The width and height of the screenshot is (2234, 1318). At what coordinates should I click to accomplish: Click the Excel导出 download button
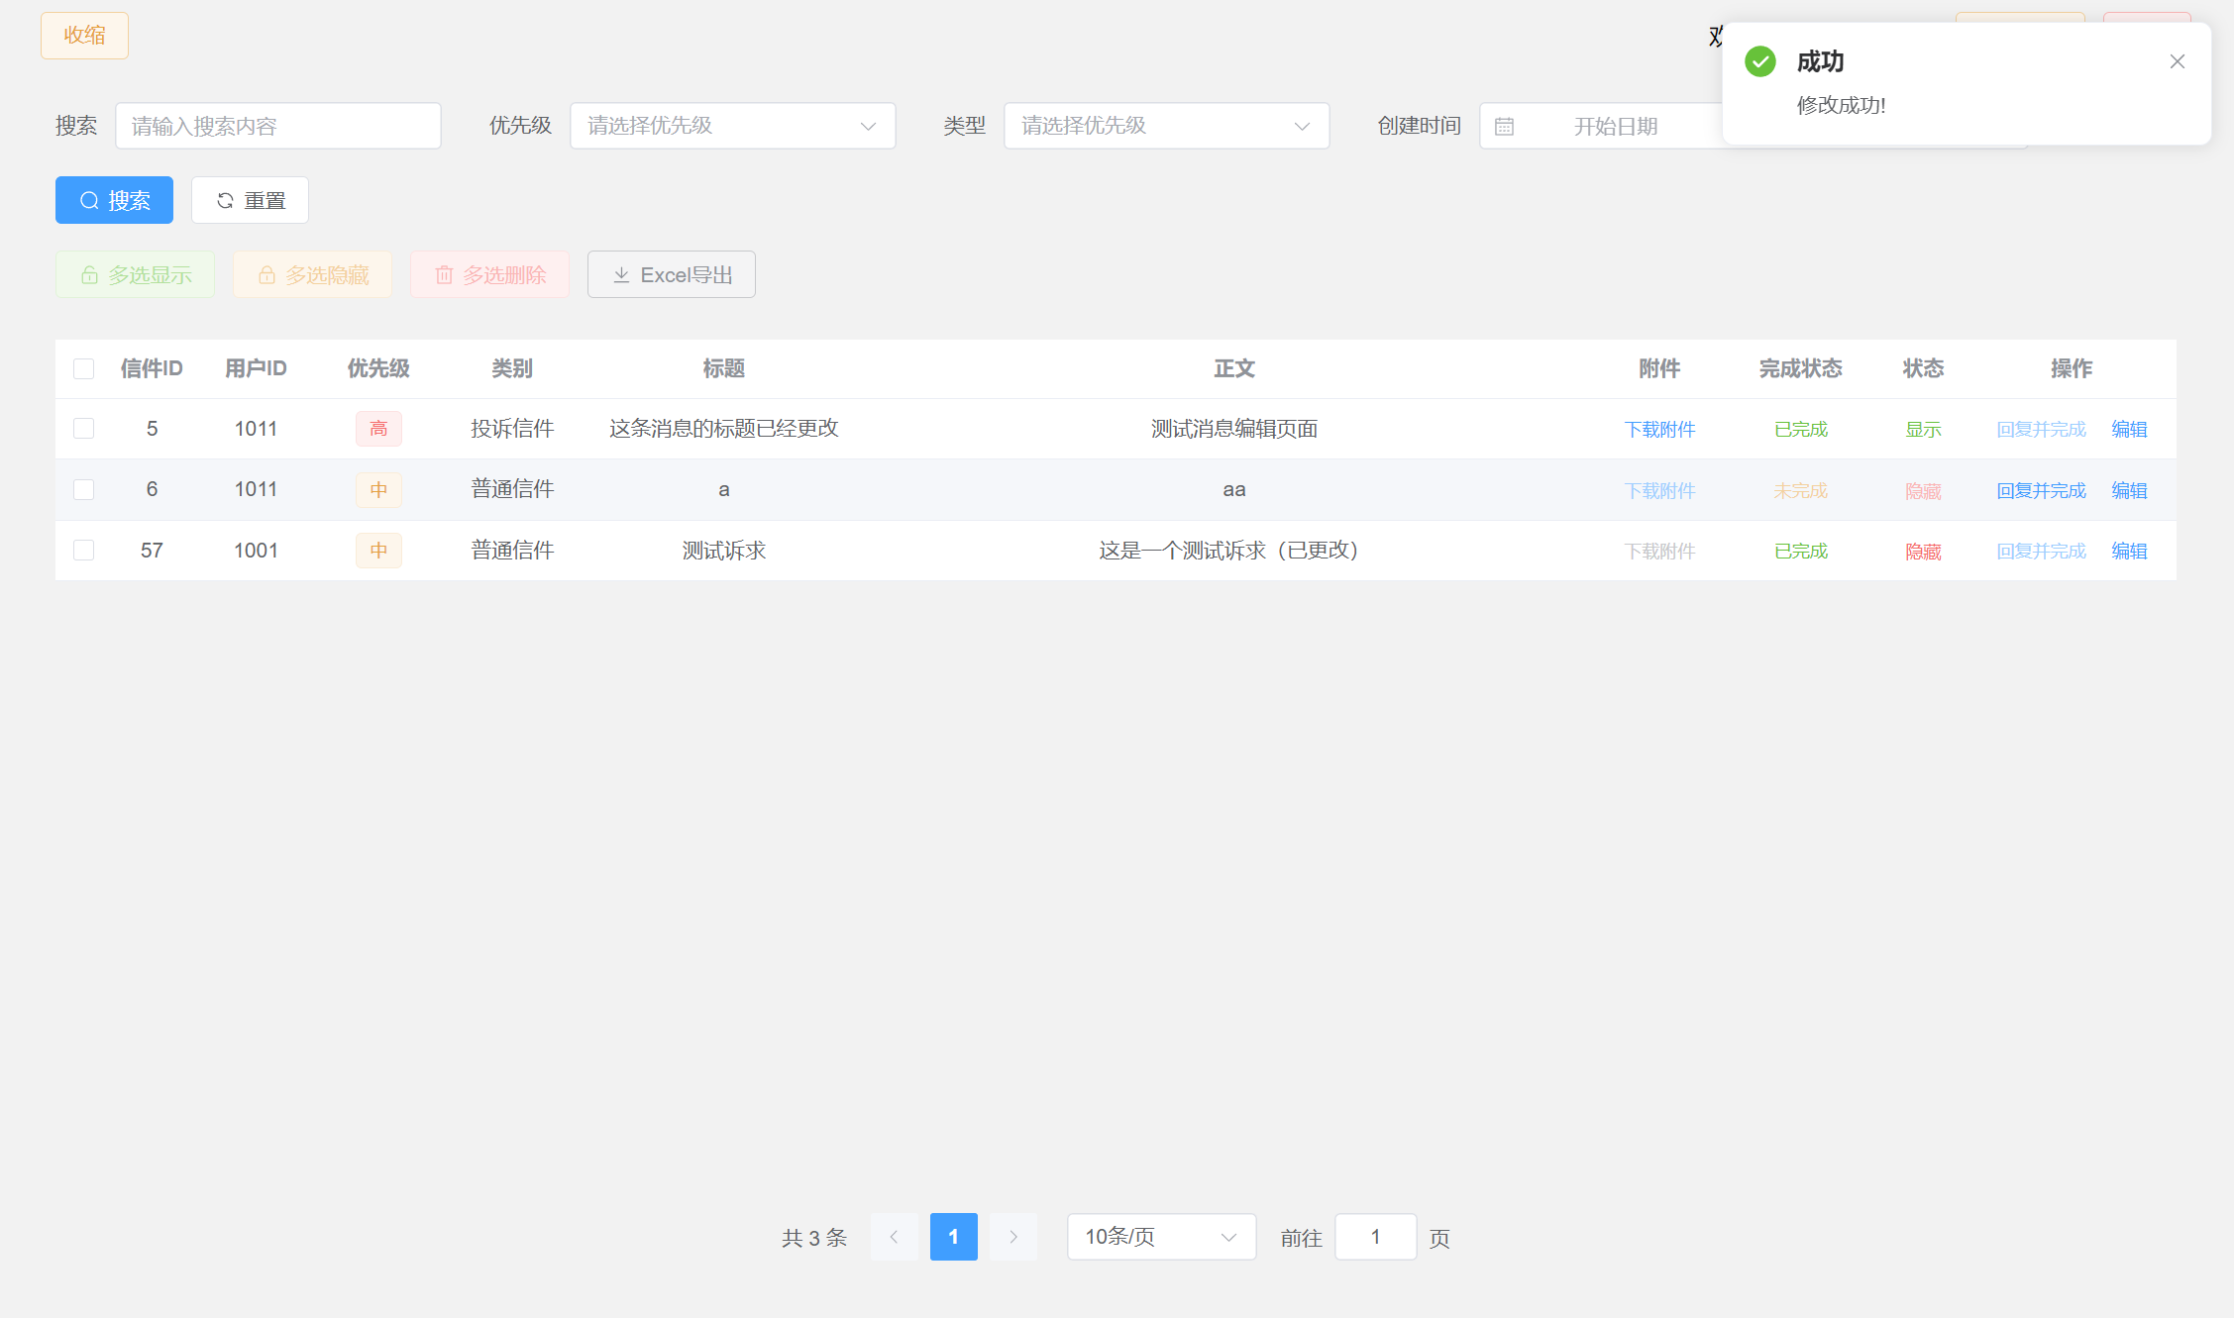[671, 274]
